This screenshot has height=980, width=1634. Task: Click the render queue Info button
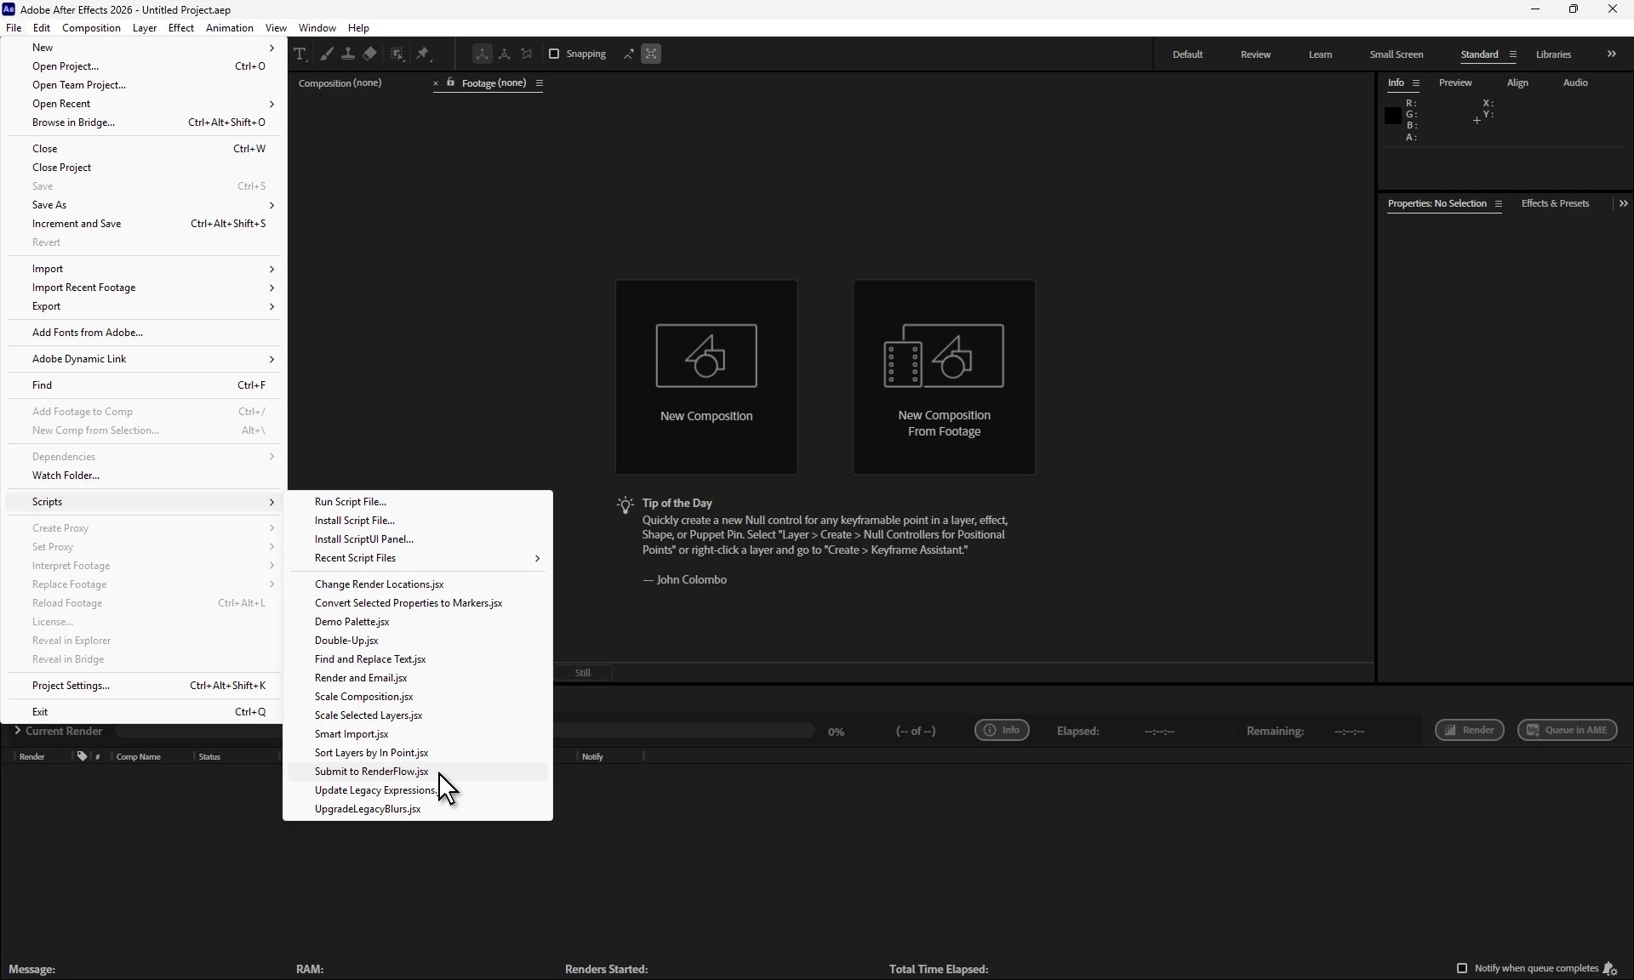(x=1002, y=730)
